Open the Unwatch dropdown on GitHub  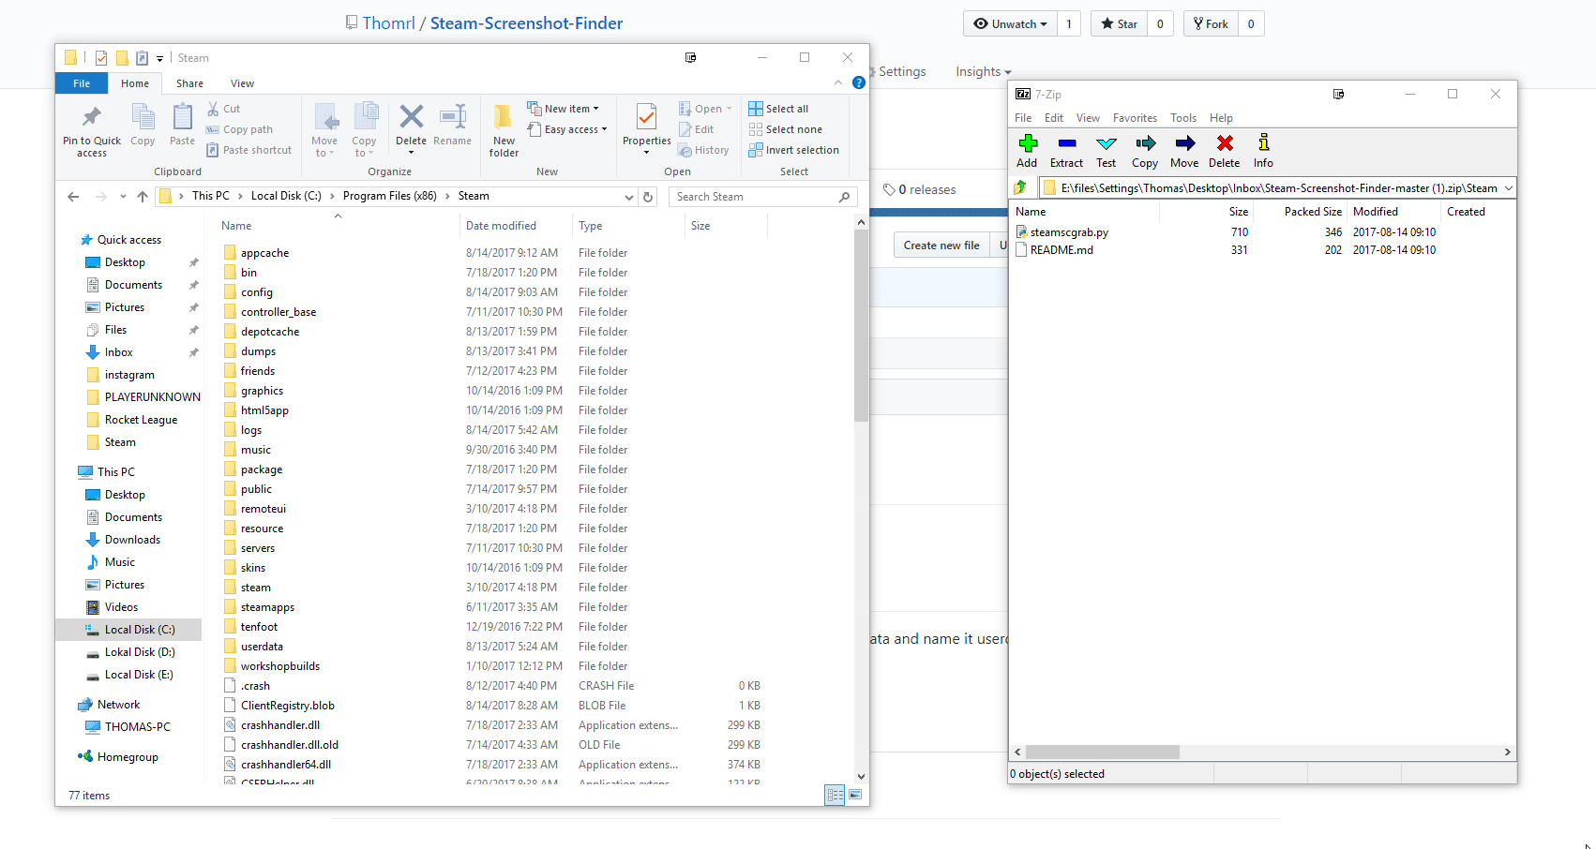click(x=1010, y=23)
